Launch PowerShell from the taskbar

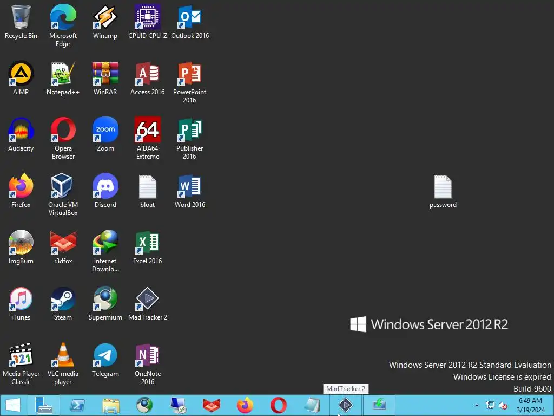(77, 405)
